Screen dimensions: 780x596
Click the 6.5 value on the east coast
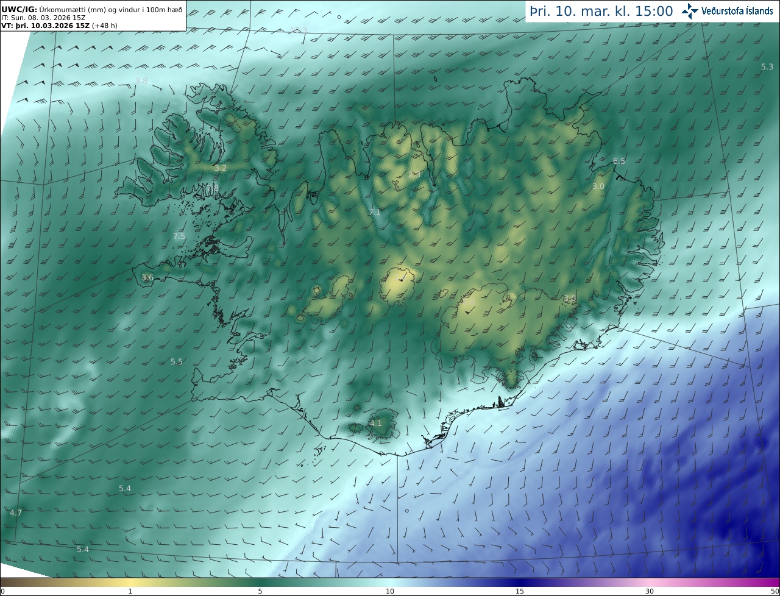(619, 161)
